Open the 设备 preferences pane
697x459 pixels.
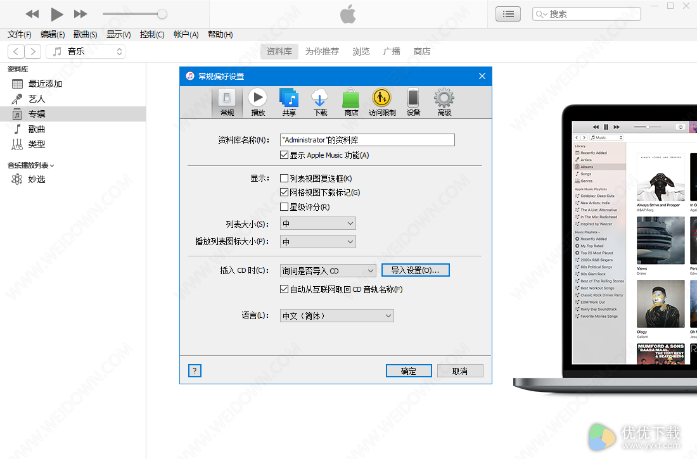pos(413,103)
